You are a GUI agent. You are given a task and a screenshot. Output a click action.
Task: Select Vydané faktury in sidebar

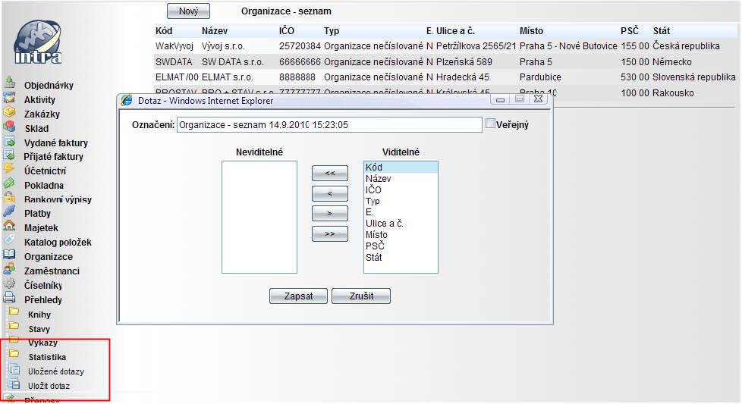[x=55, y=142]
